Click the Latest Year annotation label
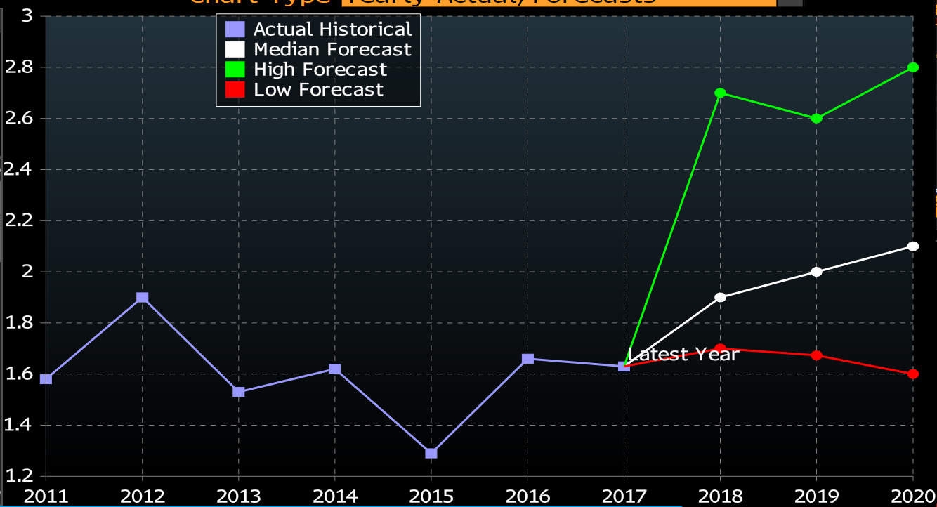 [683, 355]
